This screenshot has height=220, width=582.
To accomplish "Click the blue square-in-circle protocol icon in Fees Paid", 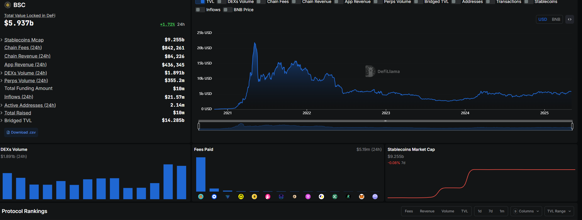I will pyautogui.click(x=214, y=197).
